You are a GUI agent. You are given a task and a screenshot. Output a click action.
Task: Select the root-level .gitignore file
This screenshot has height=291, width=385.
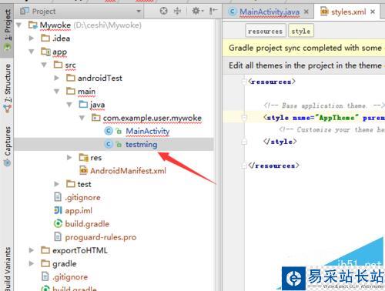coord(70,277)
